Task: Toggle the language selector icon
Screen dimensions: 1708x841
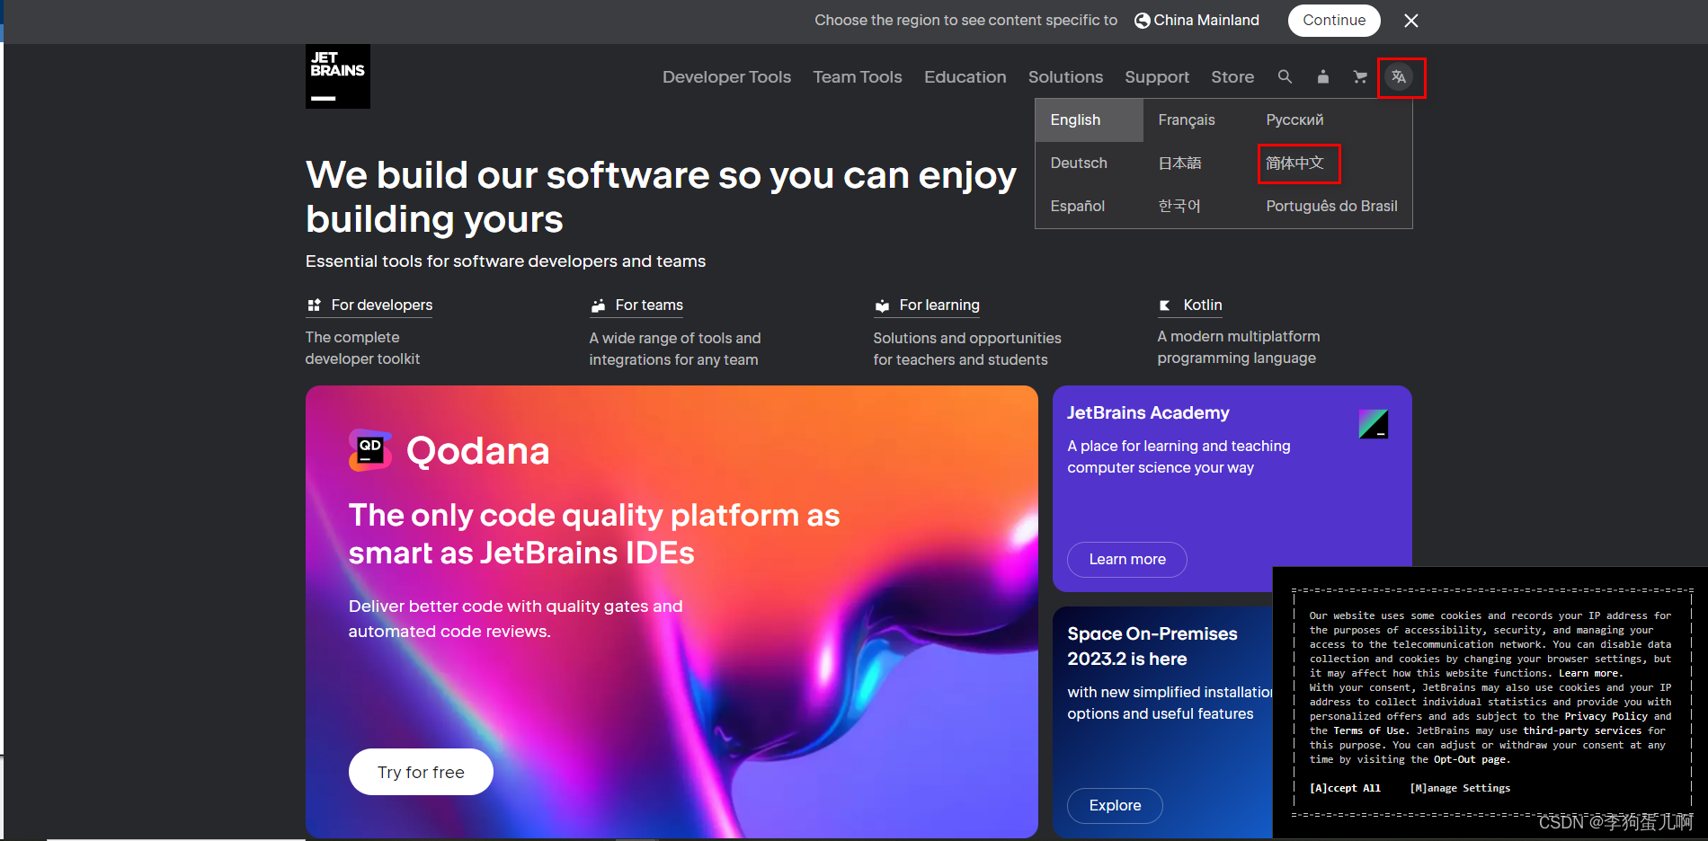Action: coord(1399,77)
